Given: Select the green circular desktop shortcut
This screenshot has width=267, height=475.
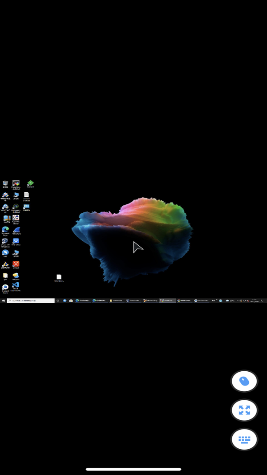Looking at the screenshot, I should click(16, 208).
